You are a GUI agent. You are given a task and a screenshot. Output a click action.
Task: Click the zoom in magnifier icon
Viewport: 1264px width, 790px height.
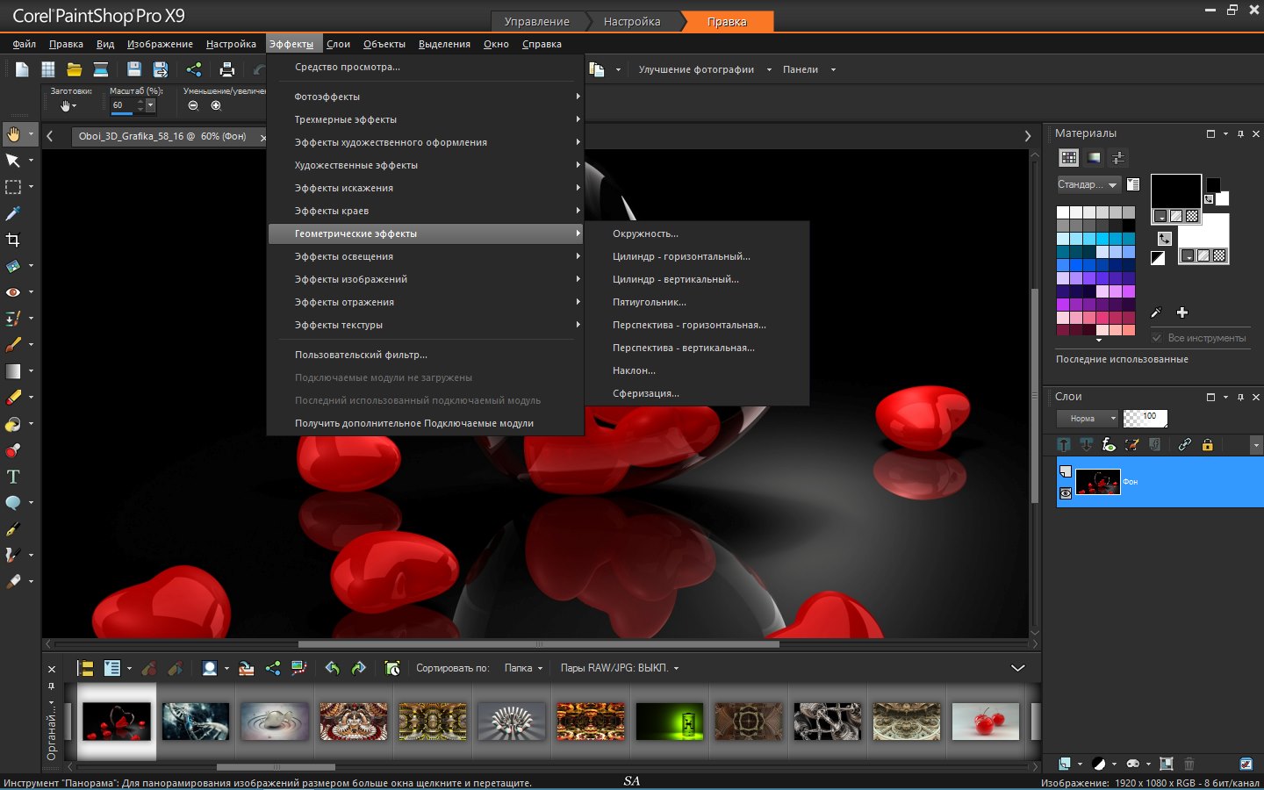(x=216, y=105)
